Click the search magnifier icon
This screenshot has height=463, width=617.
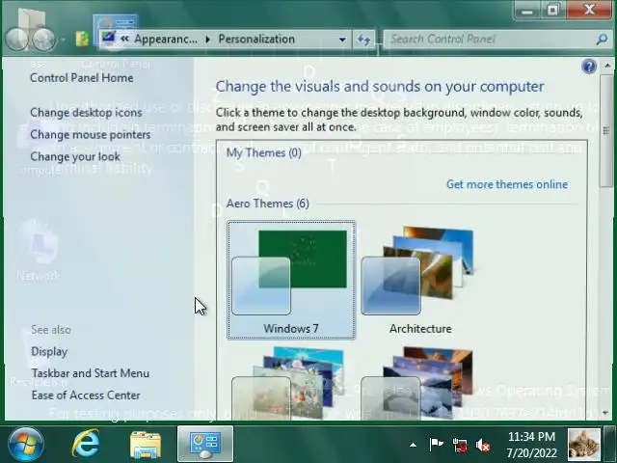[602, 39]
